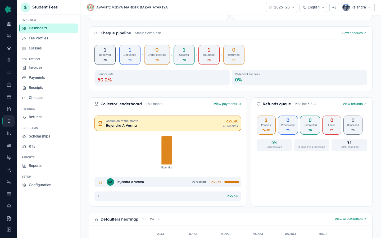Image resolution: width=381 pixels, height=238 pixels.
Task: Click View all defaulters link
Action: [351, 219]
